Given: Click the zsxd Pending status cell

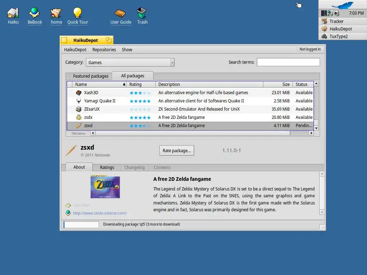Looking at the screenshot, I should pyautogui.click(x=304, y=126).
